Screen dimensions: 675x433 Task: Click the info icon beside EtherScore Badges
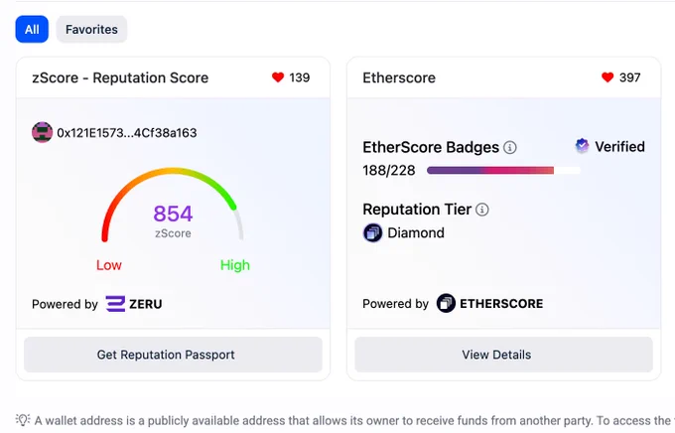click(x=510, y=148)
